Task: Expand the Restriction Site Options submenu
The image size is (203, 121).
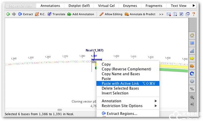Action: [x=128, y=106]
